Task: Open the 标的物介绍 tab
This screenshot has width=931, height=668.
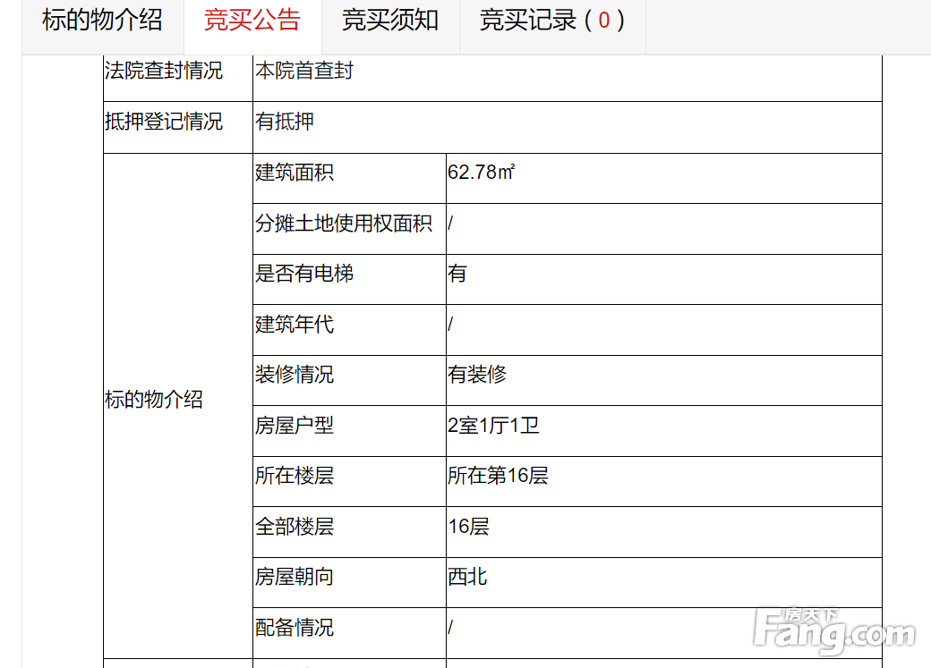Action: click(102, 21)
